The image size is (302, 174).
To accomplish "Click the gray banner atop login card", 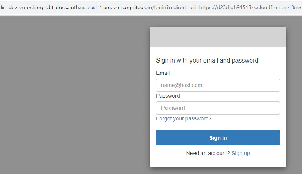I will pos(218,37).
